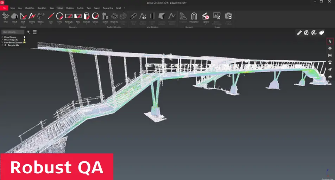
Task: Switch to the Report ribbon tab
Action: click(x=97, y=8)
